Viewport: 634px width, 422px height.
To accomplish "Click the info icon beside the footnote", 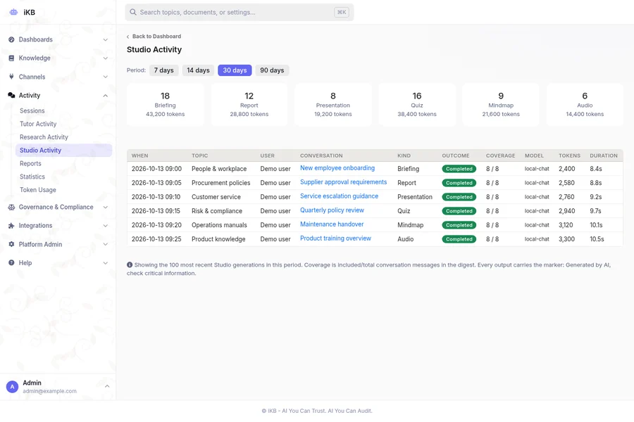I will [x=130, y=265].
